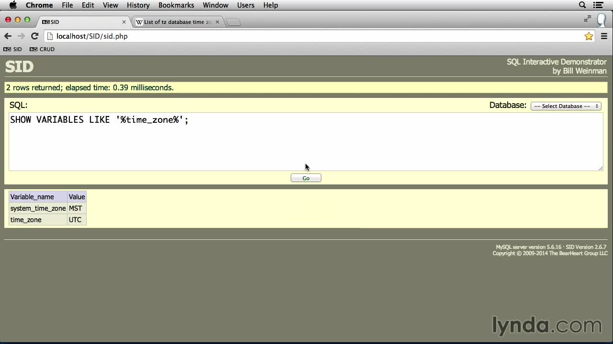Image resolution: width=613 pixels, height=344 pixels.
Task: Open the Users menu
Action: (246, 5)
